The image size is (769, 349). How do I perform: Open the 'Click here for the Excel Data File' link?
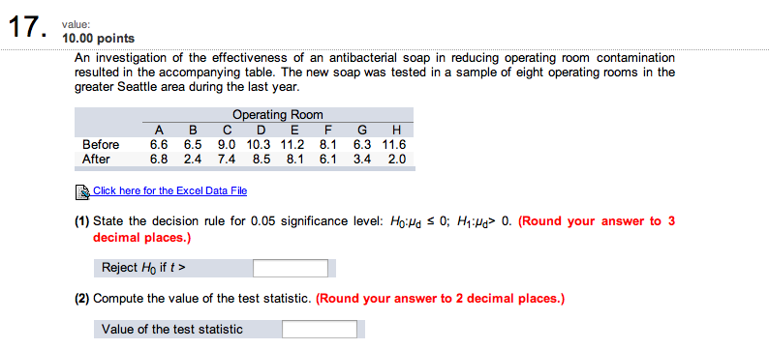tap(170, 190)
